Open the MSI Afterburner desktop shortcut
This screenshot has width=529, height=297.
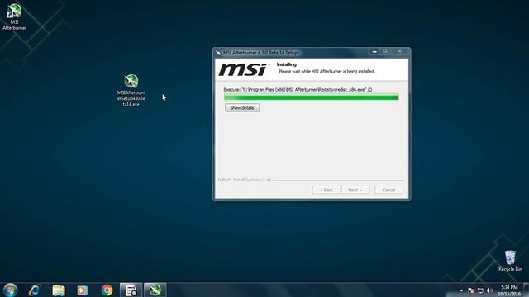(x=14, y=16)
